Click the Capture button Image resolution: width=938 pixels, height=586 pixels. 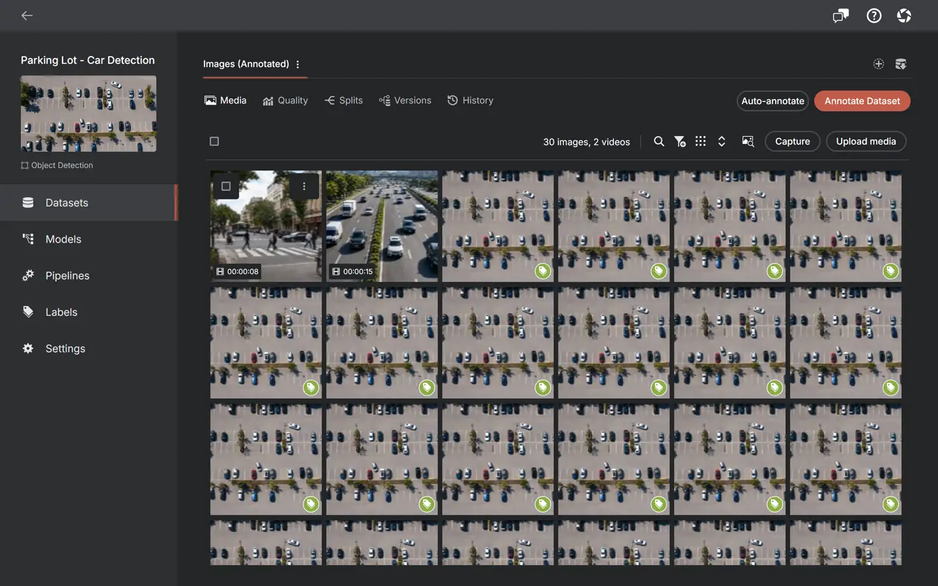click(793, 141)
